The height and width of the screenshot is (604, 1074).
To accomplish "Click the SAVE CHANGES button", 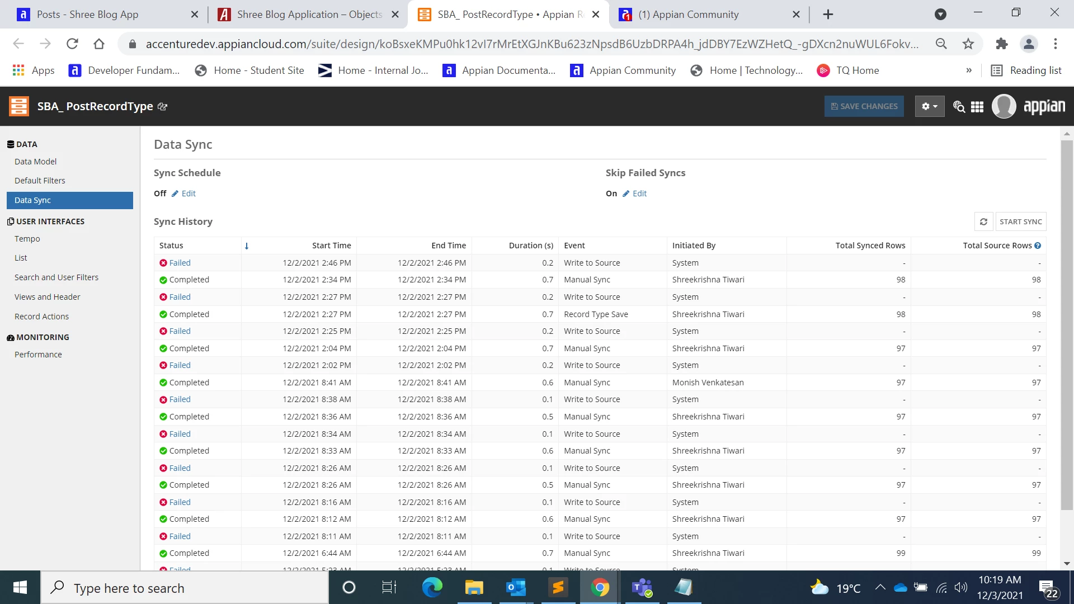I will click(x=864, y=106).
